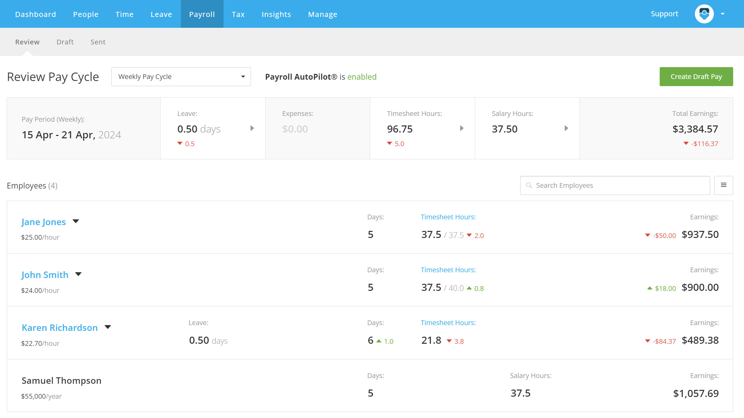
Task: Click the -$50.00 earnings change
Action: pyautogui.click(x=664, y=236)
